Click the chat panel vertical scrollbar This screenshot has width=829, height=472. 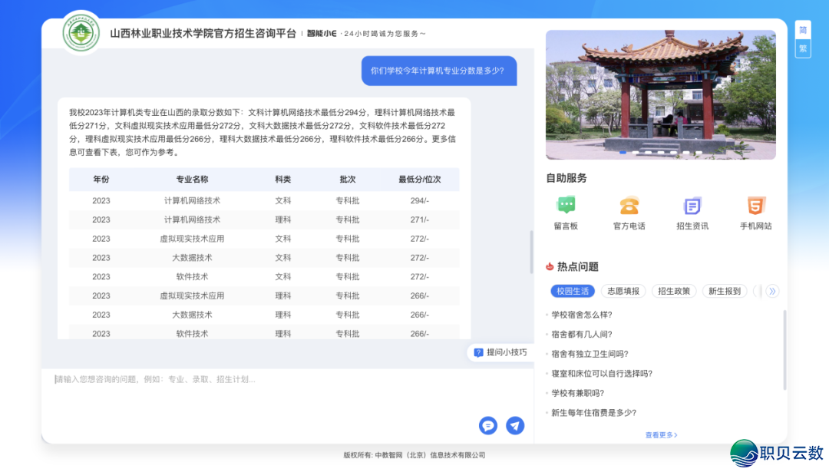(x=530, y=252)
